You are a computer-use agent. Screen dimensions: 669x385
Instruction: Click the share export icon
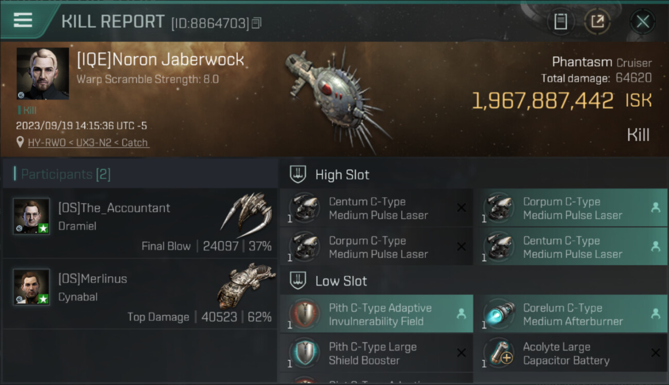[597, 22]
